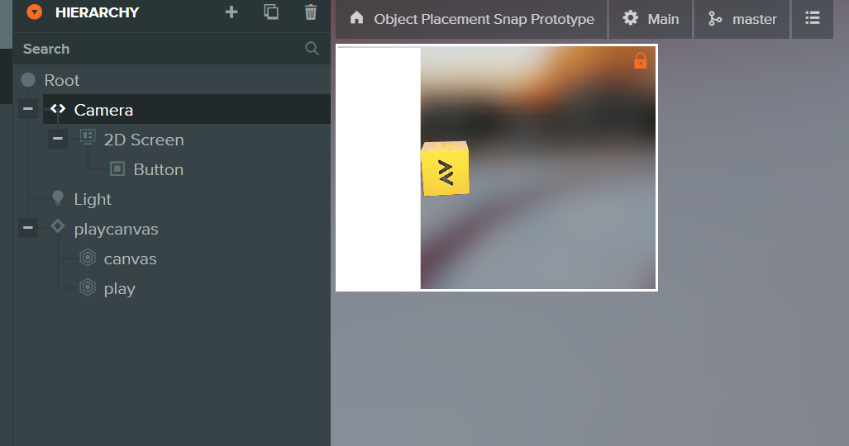
Task: Collapse the 2D Screen branch
Action: click(x=58, y=139)
